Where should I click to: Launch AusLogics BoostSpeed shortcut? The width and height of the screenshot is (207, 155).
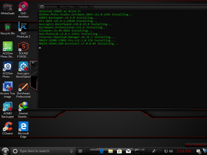pos(23,70)
